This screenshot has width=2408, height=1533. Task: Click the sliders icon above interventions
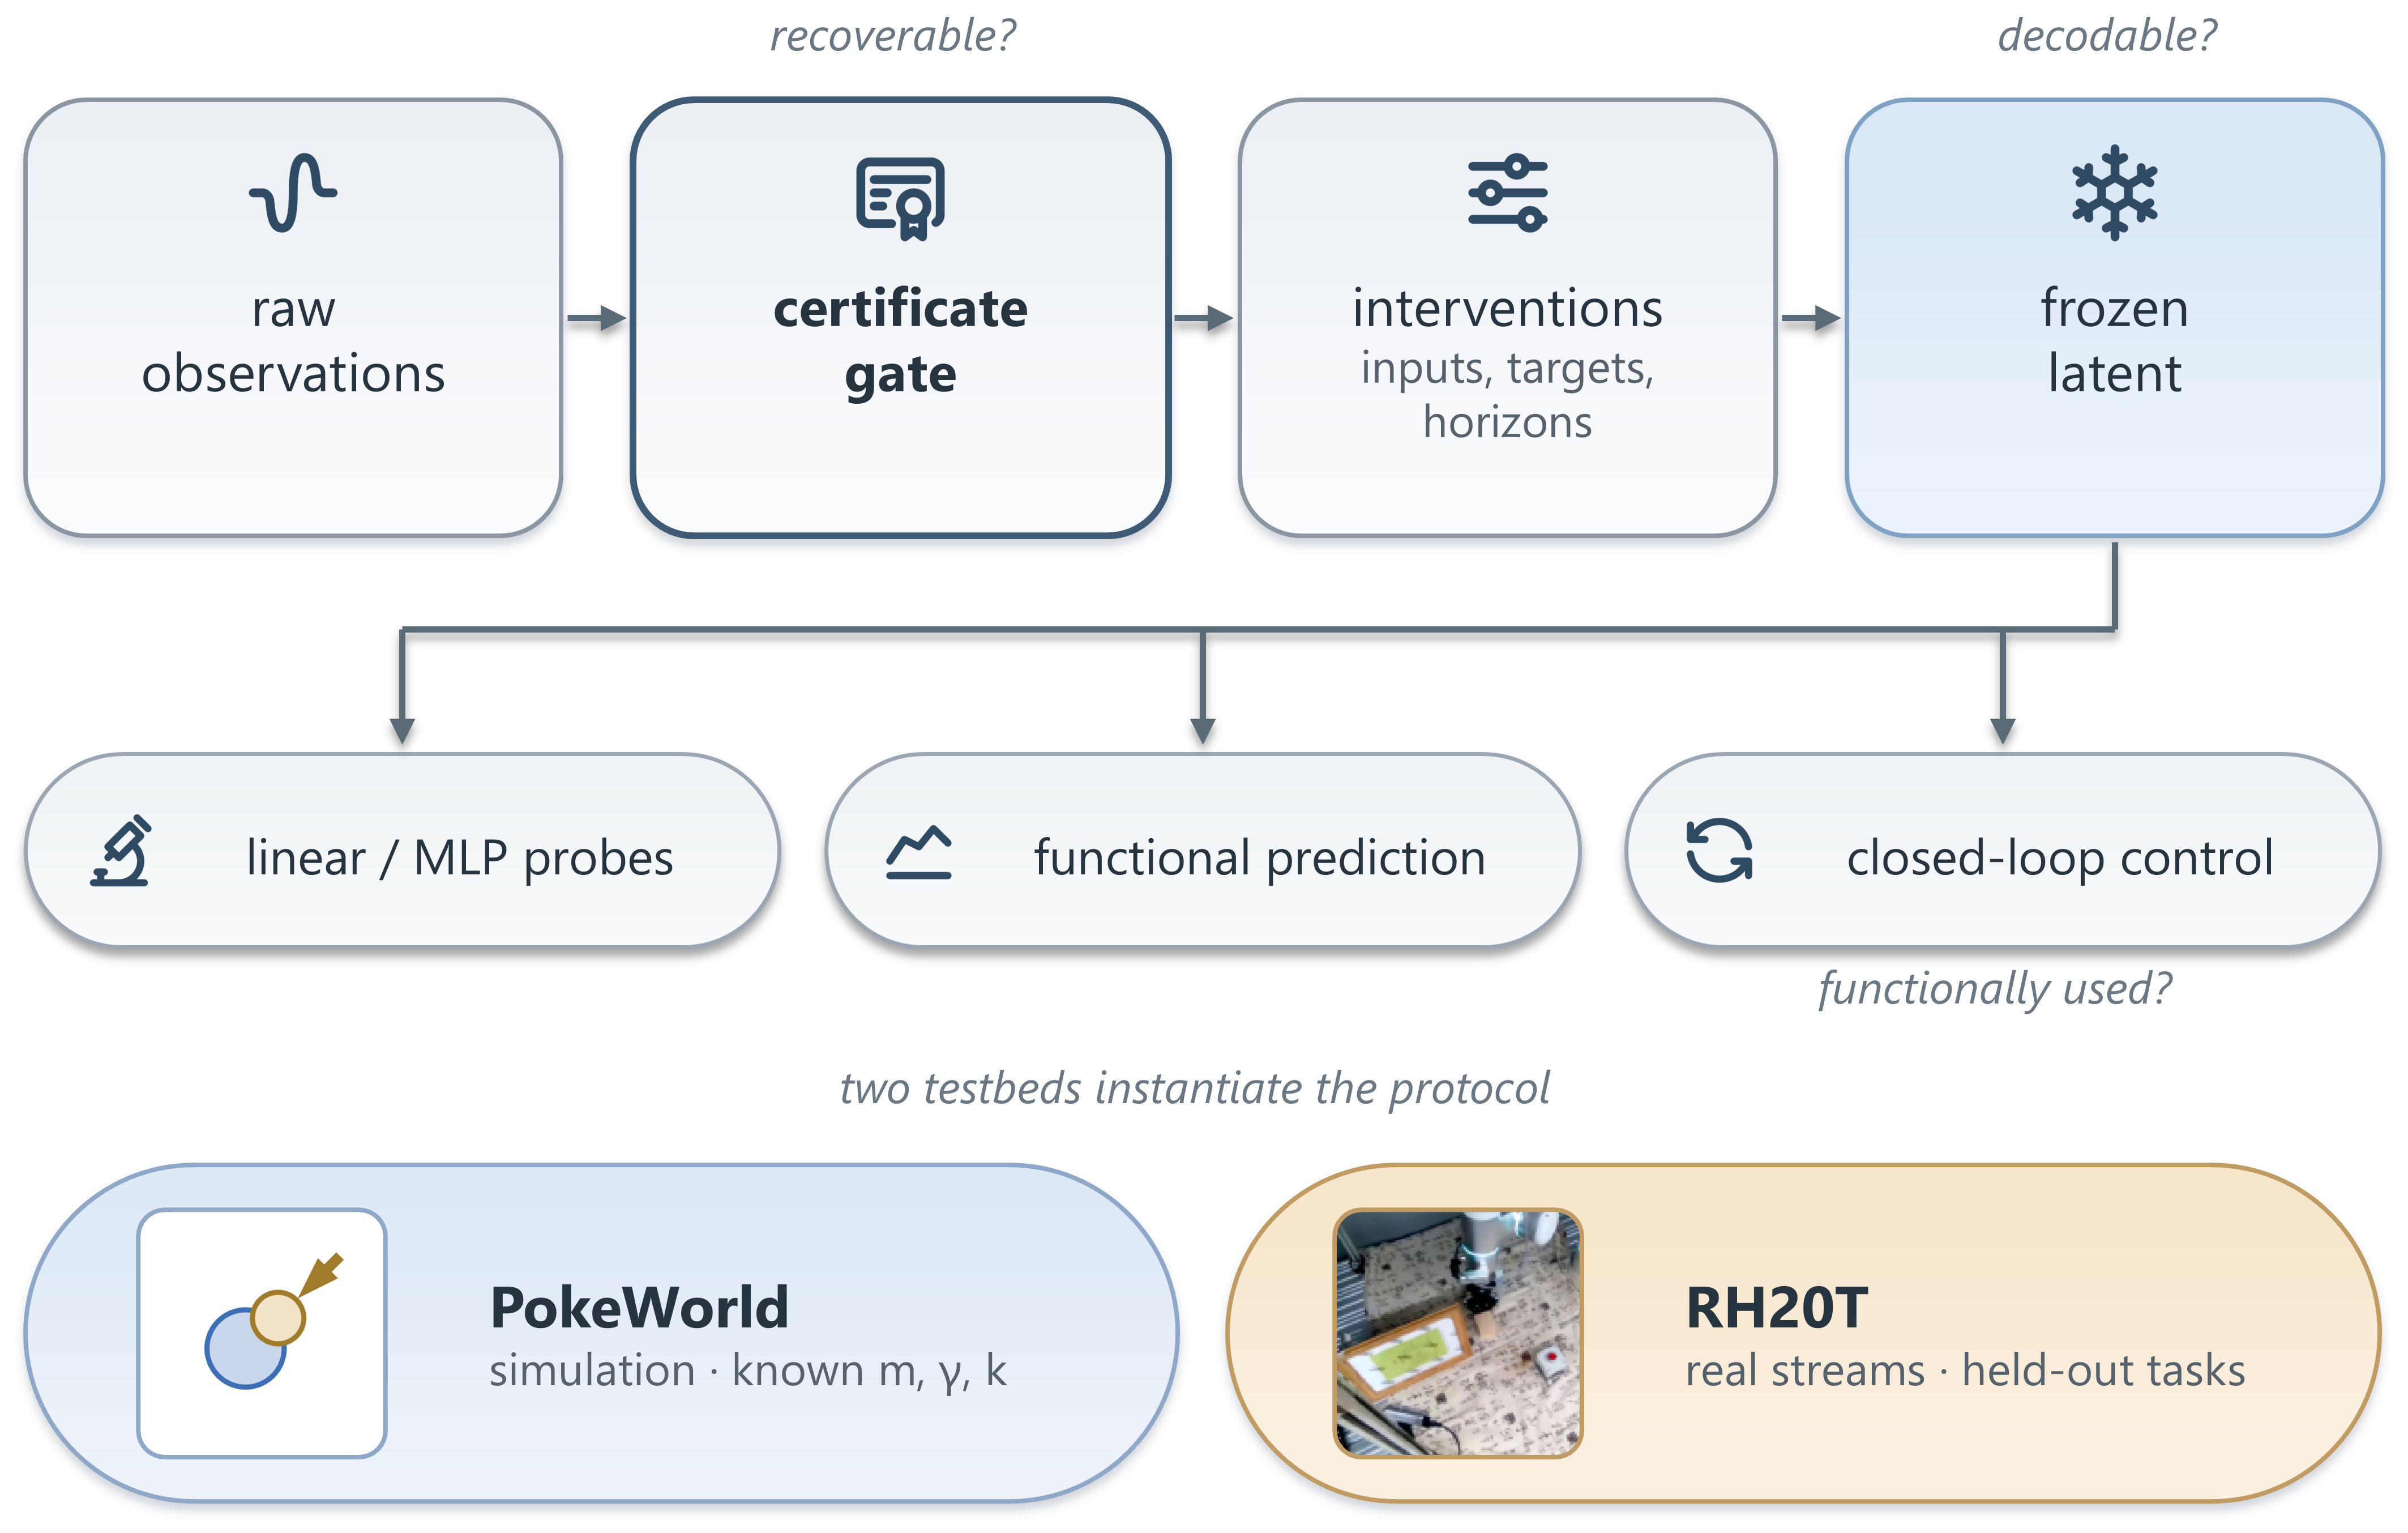click(x=1507, y=193)
